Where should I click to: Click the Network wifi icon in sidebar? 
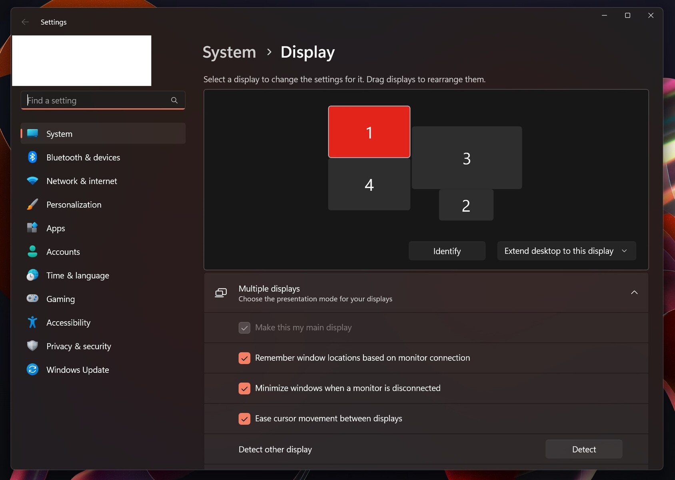coord(32,181)
